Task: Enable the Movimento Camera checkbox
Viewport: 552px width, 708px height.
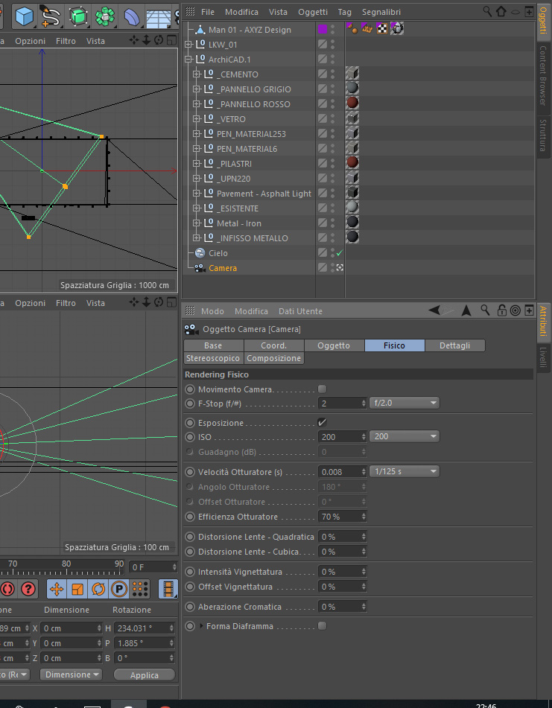Action: (322, 389)
